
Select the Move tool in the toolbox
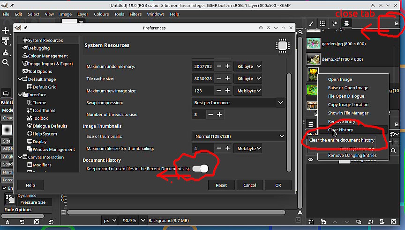(6, 31)
